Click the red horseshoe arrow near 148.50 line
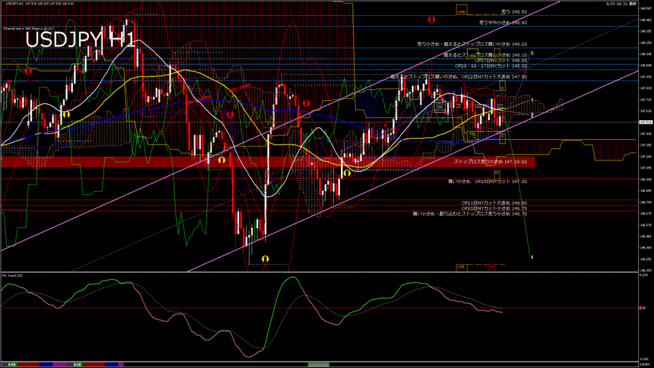Image resolution: width=654 pixels, height=368 pixels. click(432, 20)
